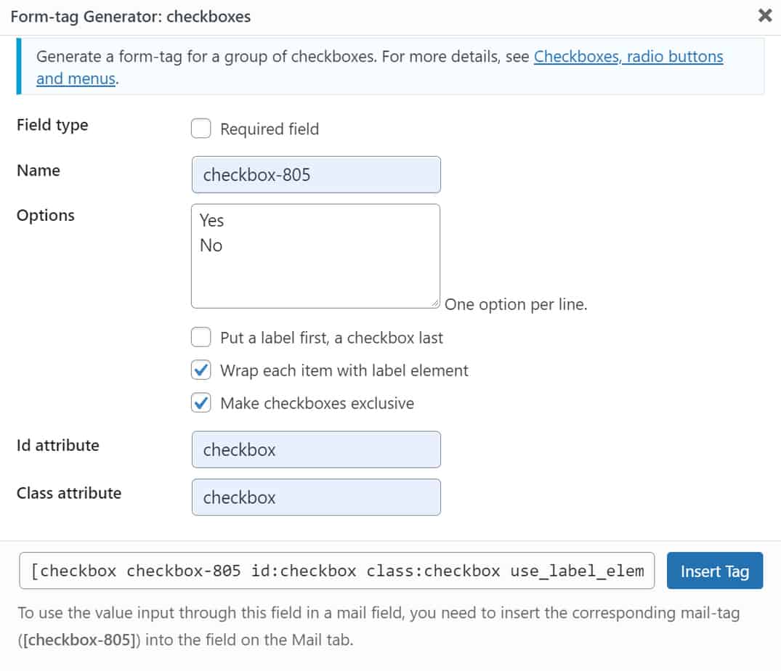Select the Id attribute field
Image resolution: width=781 pixels, height=671 pixels.
[x=316, y=450]
